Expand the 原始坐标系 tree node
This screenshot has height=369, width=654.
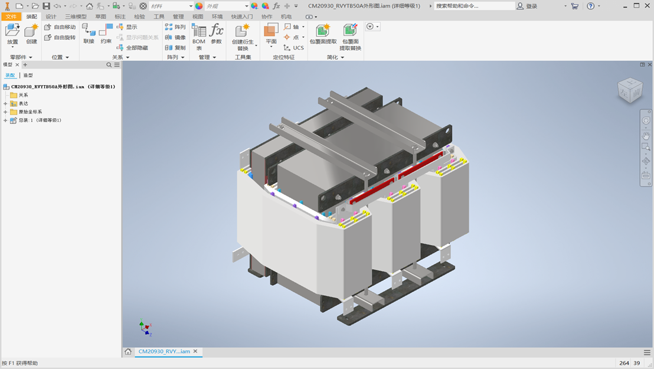click(5, 112)
